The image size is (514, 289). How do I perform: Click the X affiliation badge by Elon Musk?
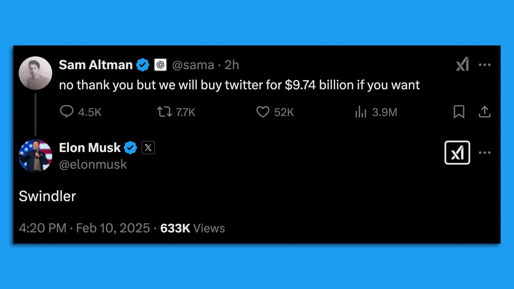click(148, 147)
